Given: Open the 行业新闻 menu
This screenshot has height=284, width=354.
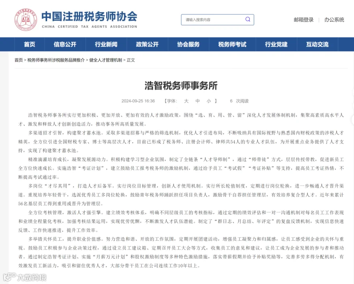Looking at the screenshot, I should pyautogui.click(x=106, y=45).
